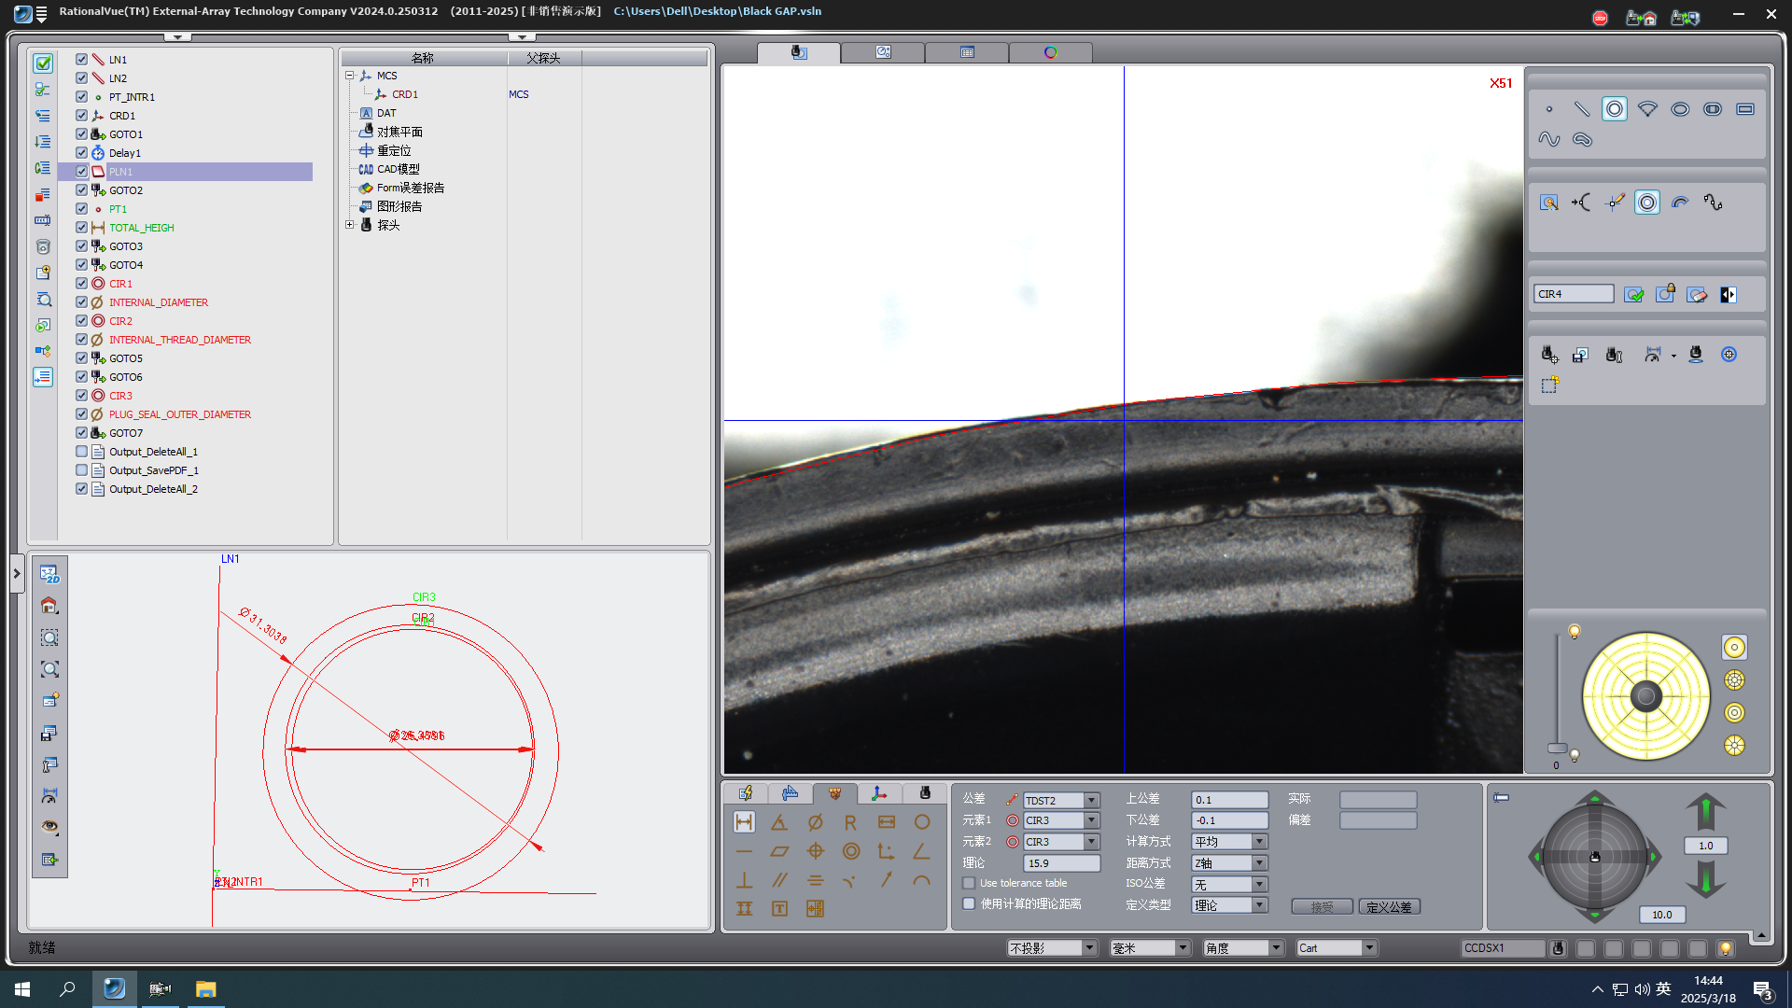
Task: Click the light intensity slider handle
Action: (x=1557, y=749)
